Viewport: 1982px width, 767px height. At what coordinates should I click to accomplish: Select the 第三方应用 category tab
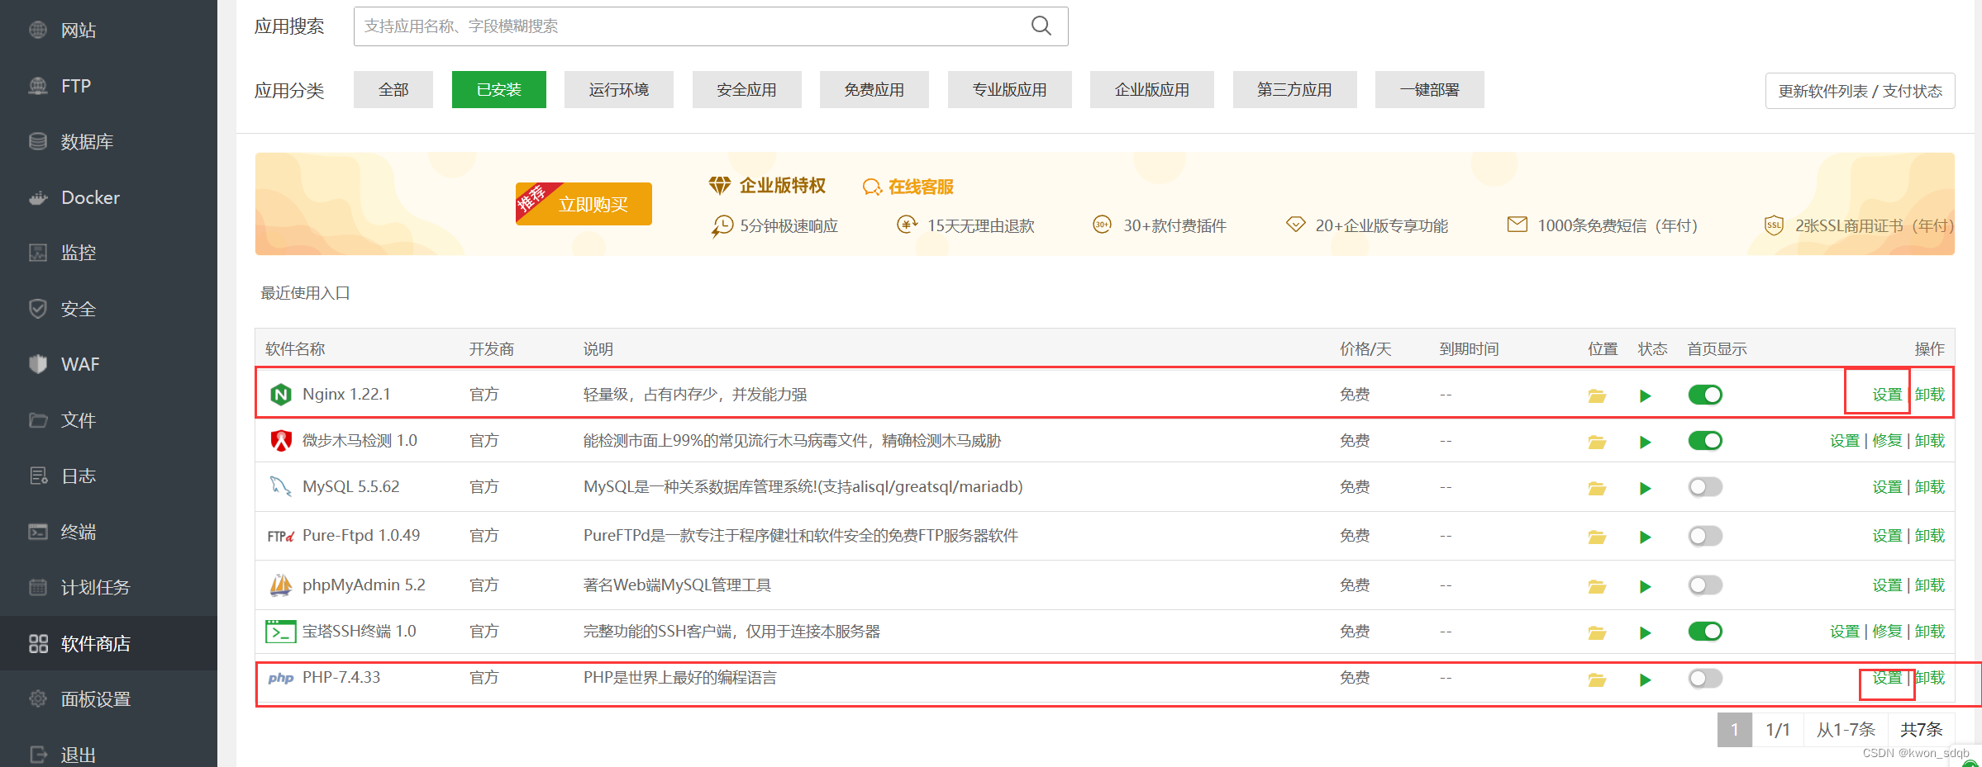1295,89
